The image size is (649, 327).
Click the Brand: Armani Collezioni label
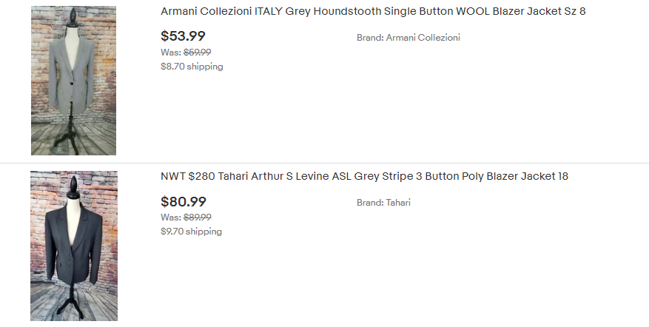click(x=408, y=38)
